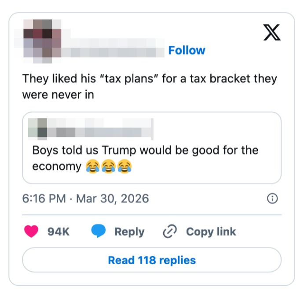Click the 94K likes count
Image resolution: width=307 pixels, height=302 pixels.
58,232
